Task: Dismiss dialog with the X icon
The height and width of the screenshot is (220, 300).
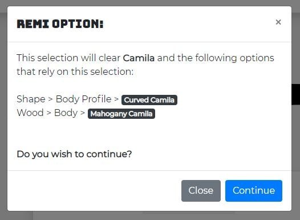Action: [278, 22]
